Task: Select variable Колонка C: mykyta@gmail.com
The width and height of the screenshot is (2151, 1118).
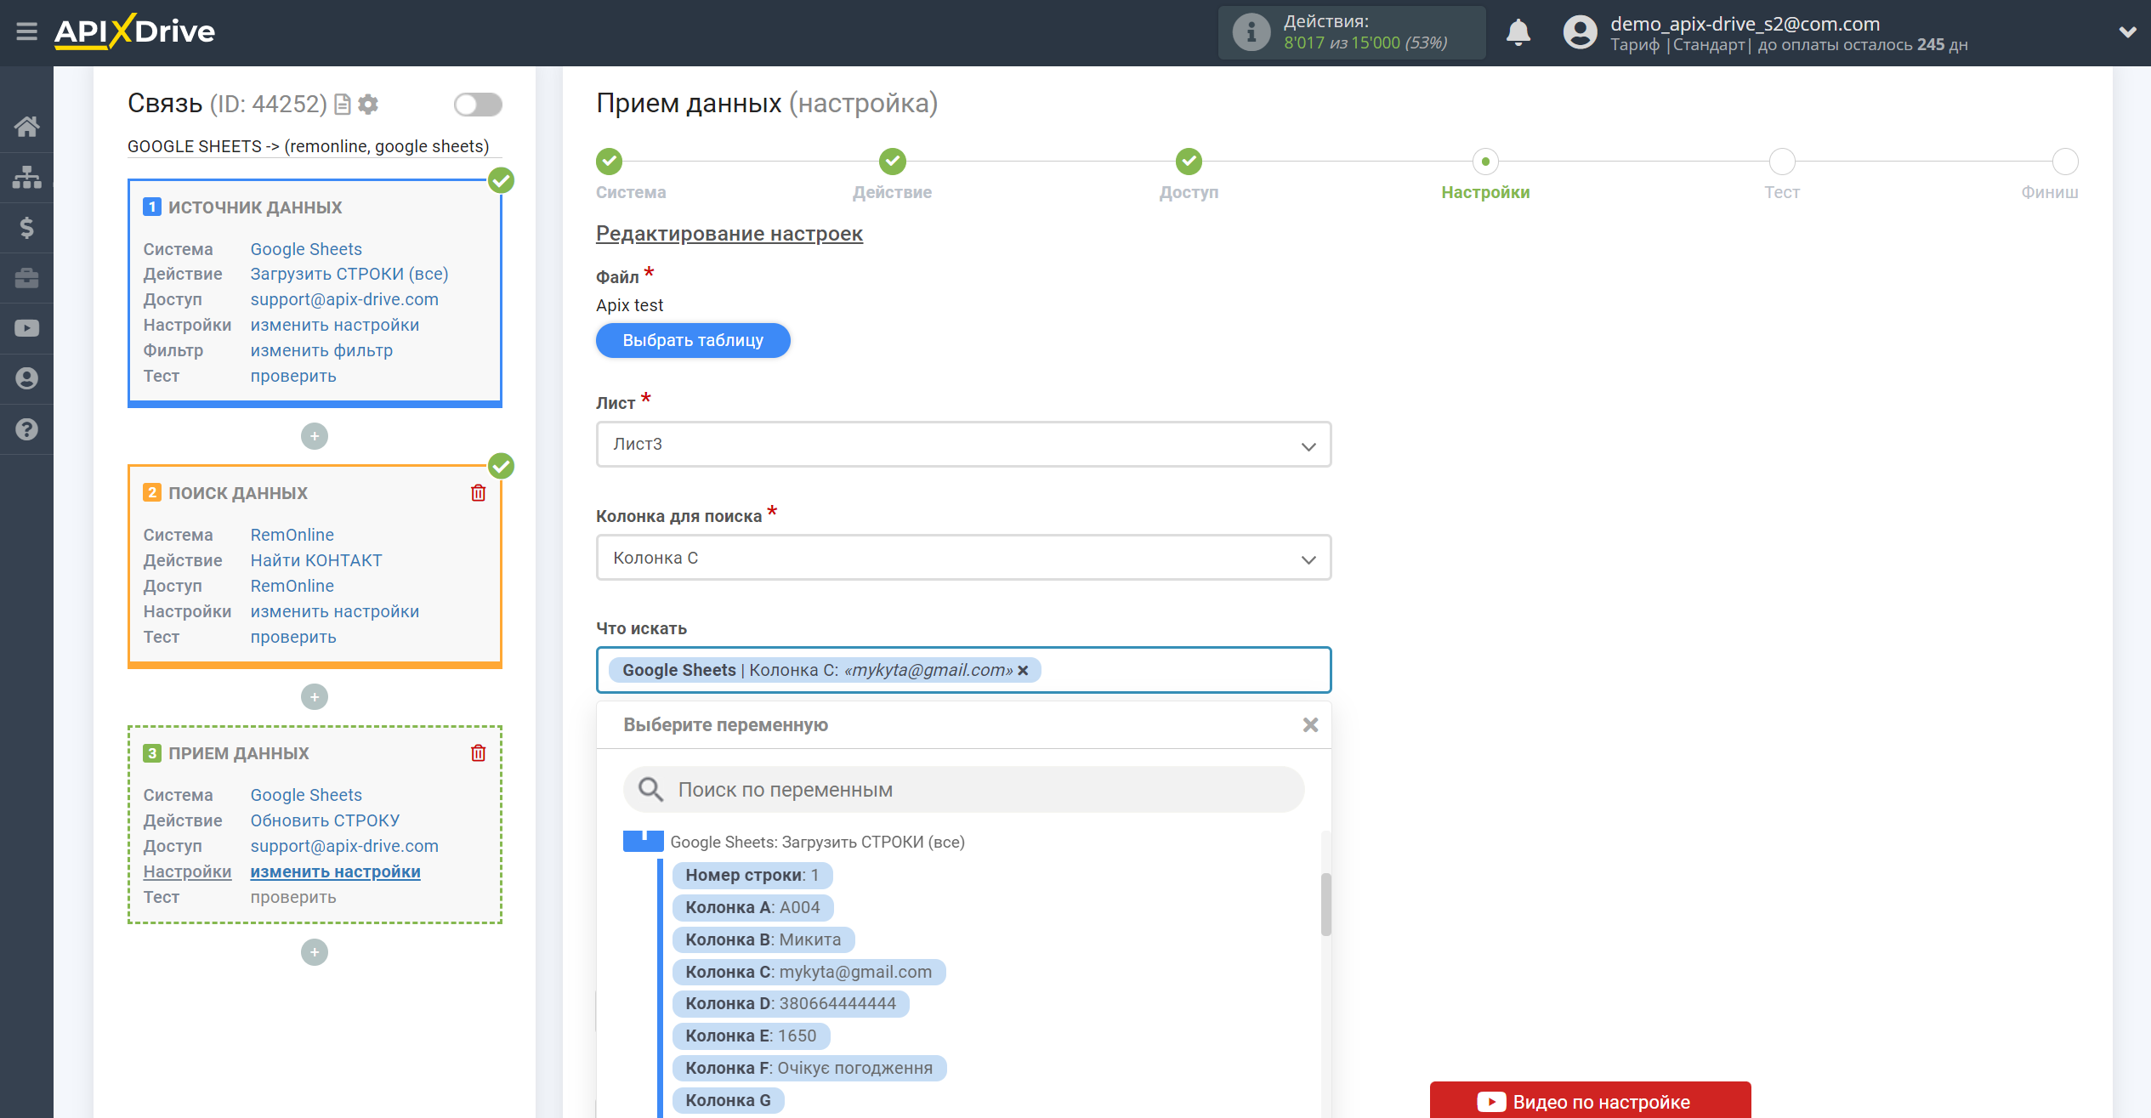Action: coord(809,973)
